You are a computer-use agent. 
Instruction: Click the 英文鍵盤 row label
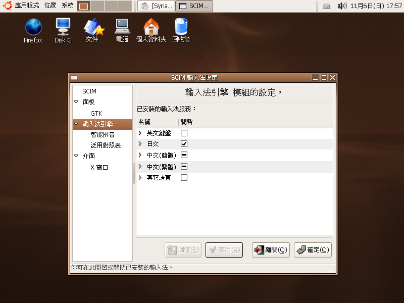click(x=159, y=133)
